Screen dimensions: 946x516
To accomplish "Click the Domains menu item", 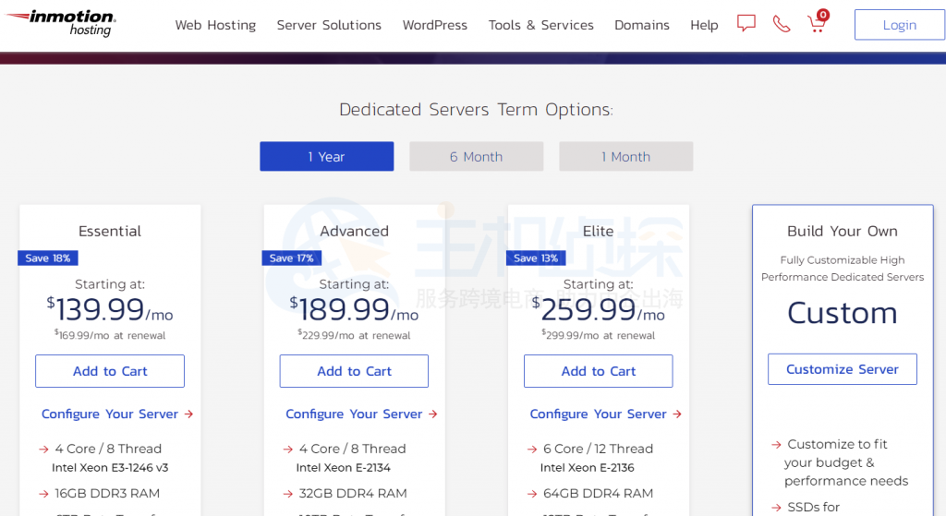I will [x=642, y=25].
